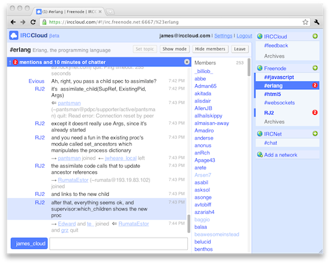
Task: Open Archives under IRCCloud network
Action: coord(274,56)
